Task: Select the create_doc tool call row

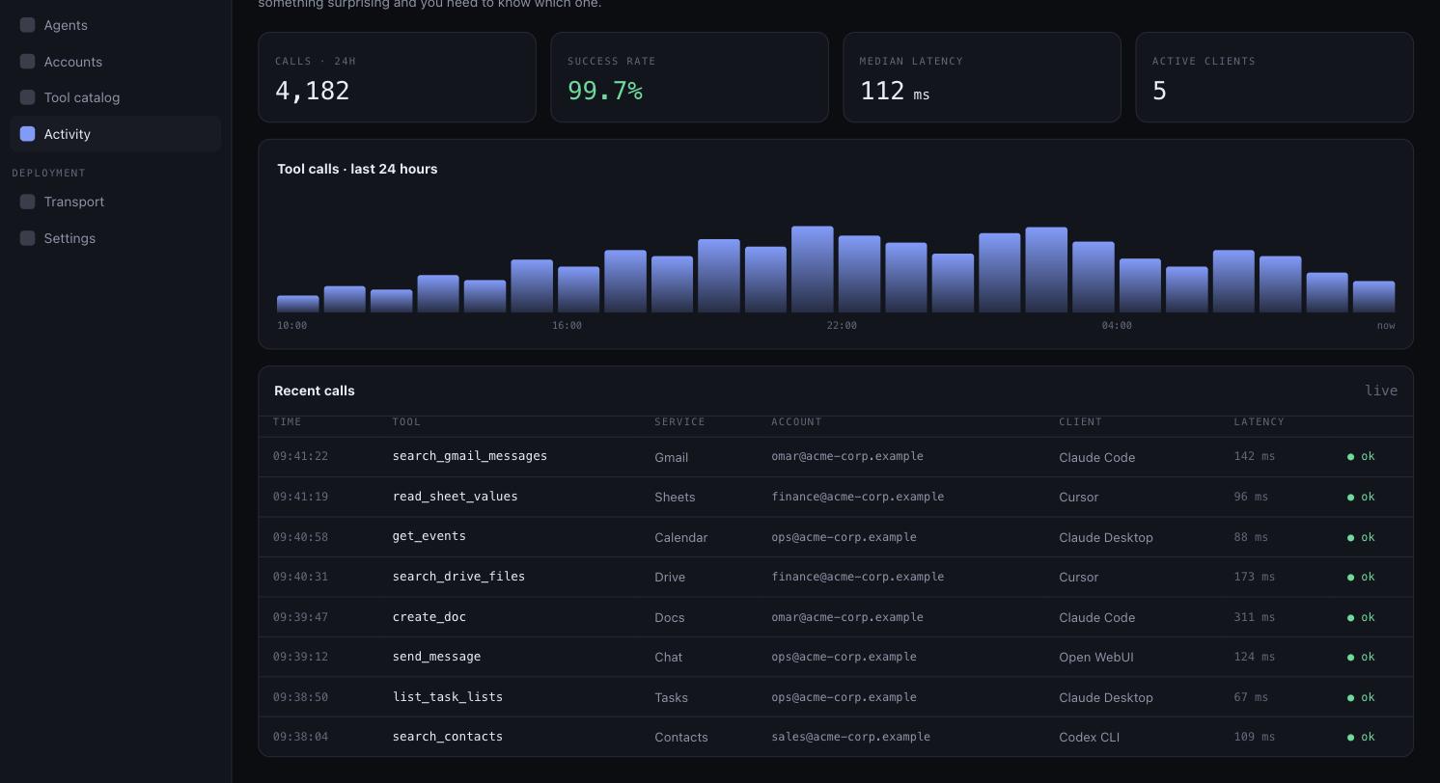Action: click(836, 617)
